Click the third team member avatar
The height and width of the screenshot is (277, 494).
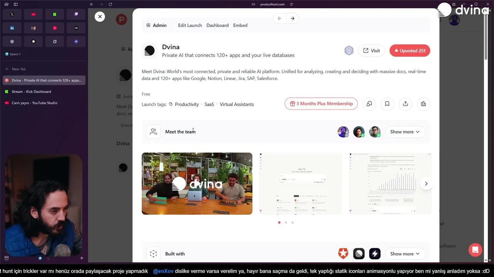[x=375, y=132]
